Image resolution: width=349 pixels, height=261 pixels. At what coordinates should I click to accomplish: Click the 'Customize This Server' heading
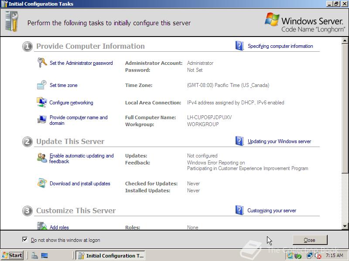pos(76,211)
